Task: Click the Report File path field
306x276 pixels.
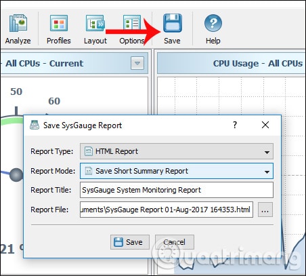Action: [167, 210]
